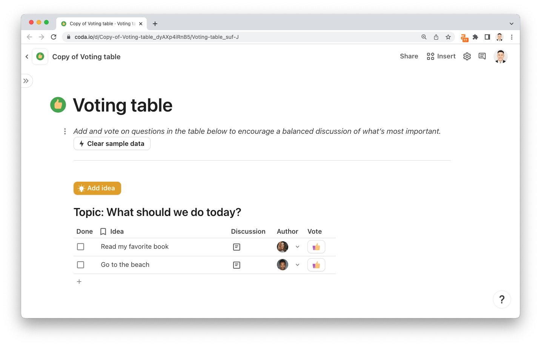The height and width of the screenshot is (346, 541).
Task: Vote thumbs-up on 'Read my favorite book'
Action: [316, 246]
